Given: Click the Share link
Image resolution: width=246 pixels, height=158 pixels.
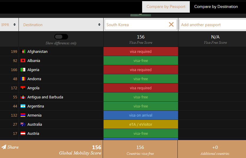Looking at the screenshot, I should pyautogui.click(x=10, y=147).
